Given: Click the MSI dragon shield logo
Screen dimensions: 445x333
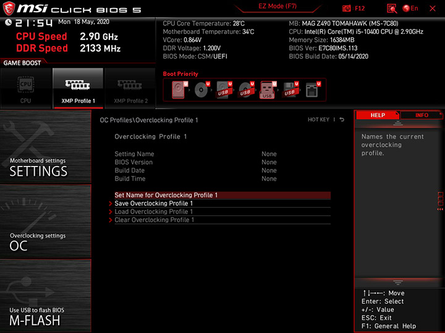Looking at the screenshot, I should point(9,8).
